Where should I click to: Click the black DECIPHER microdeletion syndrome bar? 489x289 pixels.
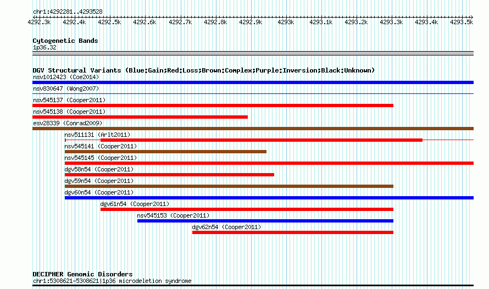coord(253,286)
